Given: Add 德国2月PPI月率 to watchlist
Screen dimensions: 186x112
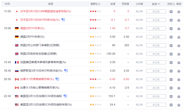Looking at the screenshot, I should 171,28.
